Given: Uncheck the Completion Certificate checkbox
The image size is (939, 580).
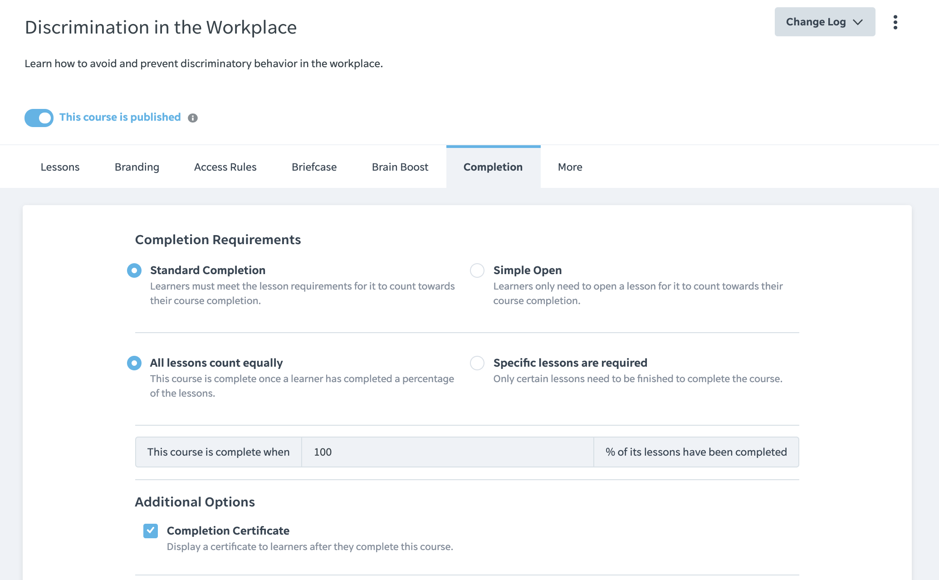Looking at the screenshot, I should pos(151,531).
